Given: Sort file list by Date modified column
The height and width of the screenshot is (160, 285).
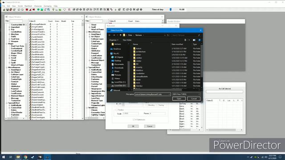Looking at the screenshot, I should (x=177, y=44).
